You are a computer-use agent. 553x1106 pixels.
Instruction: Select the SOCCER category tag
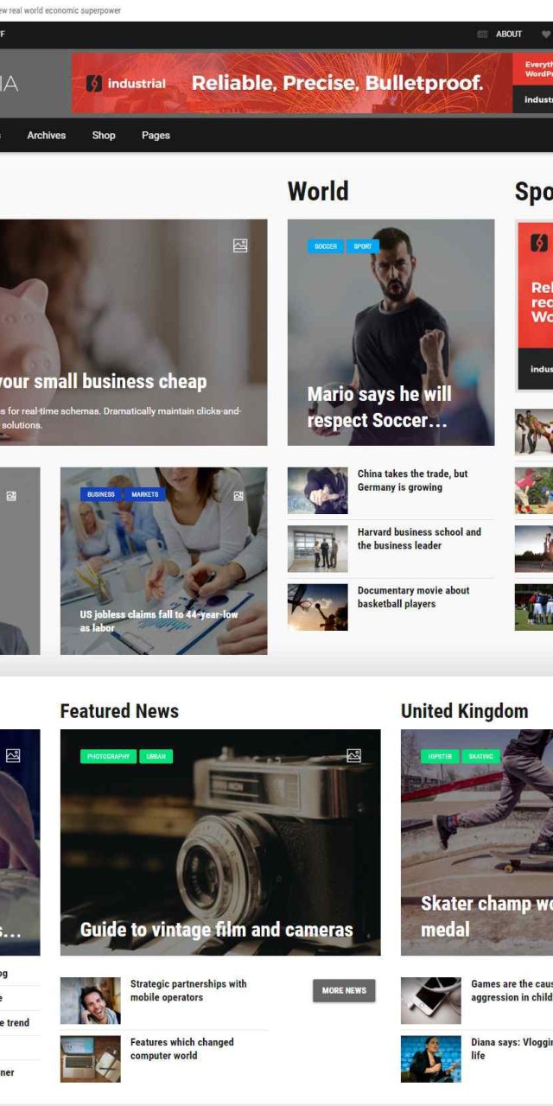[326, 246]
